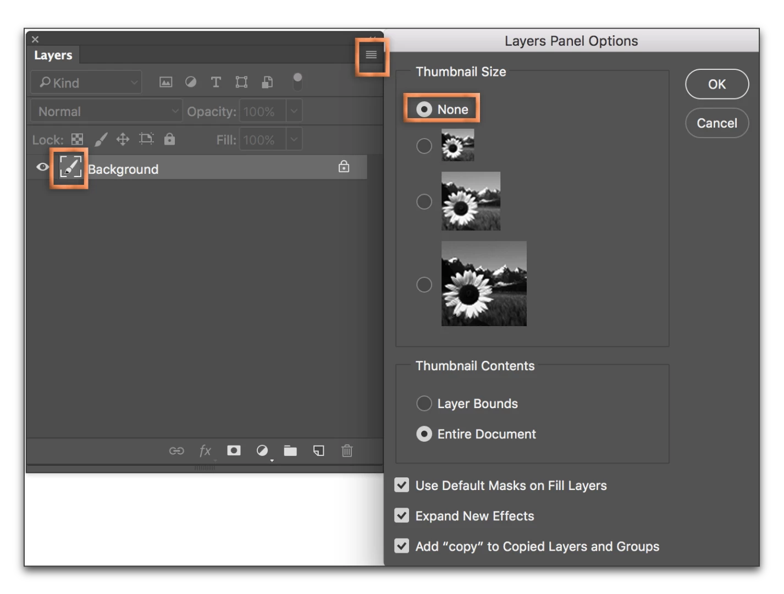Open the Kind filter dropdown

86,82
